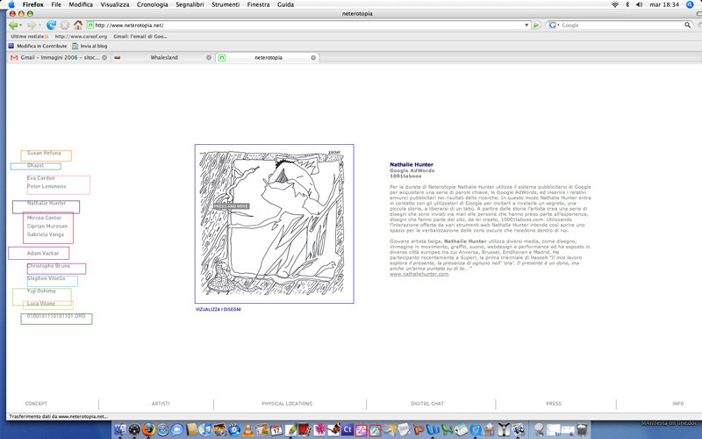Launch VLC cone icon in the Dock
This screenshot has width=702, height=439.
(x=248, y=430)
